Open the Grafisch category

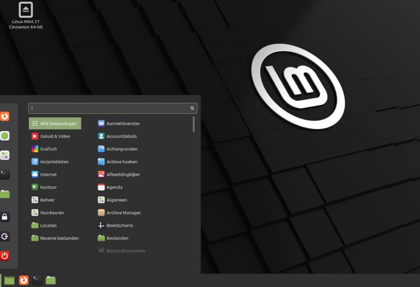click(48, 149)
